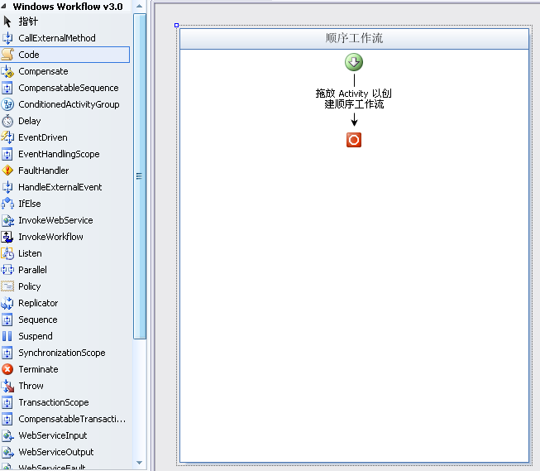Click the green workflow start icon

pos(354,62)
